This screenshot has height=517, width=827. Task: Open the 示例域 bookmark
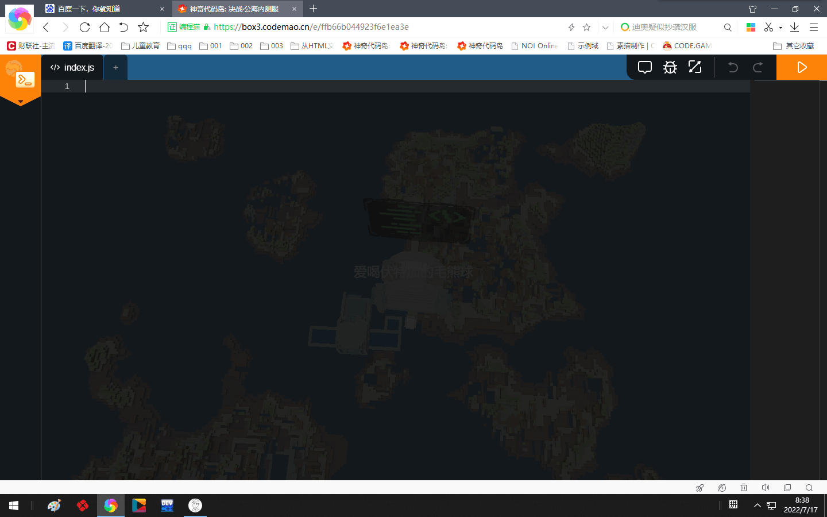(x=583, y=46)
